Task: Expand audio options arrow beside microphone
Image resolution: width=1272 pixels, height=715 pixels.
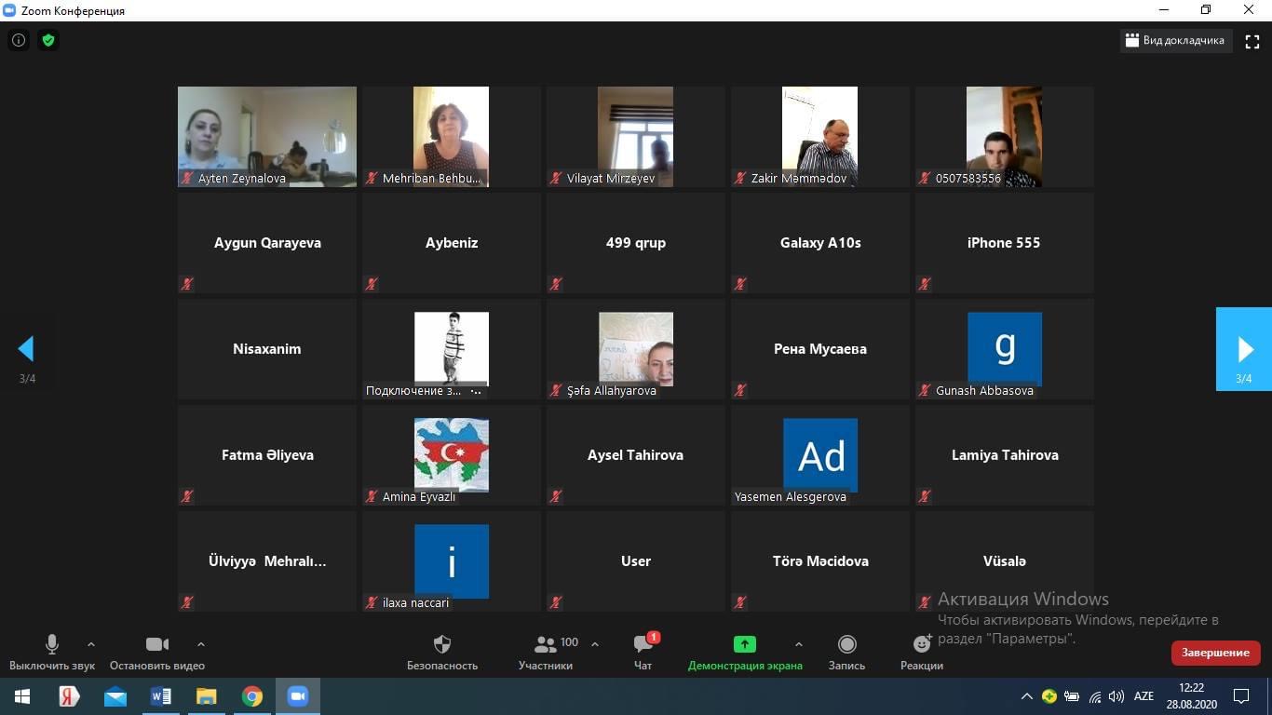Action: pyautogui.click(x=91, y=644)
